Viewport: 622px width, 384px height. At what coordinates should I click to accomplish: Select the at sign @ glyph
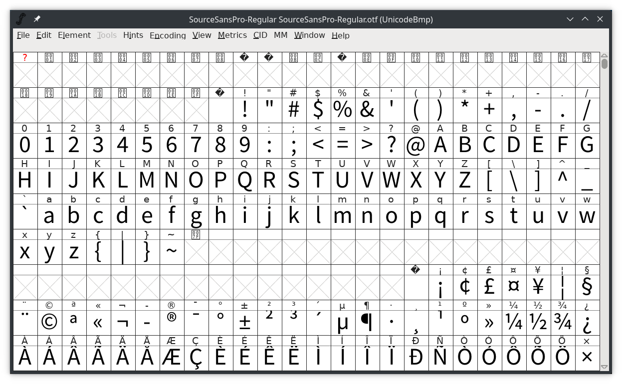pos(416,146)
